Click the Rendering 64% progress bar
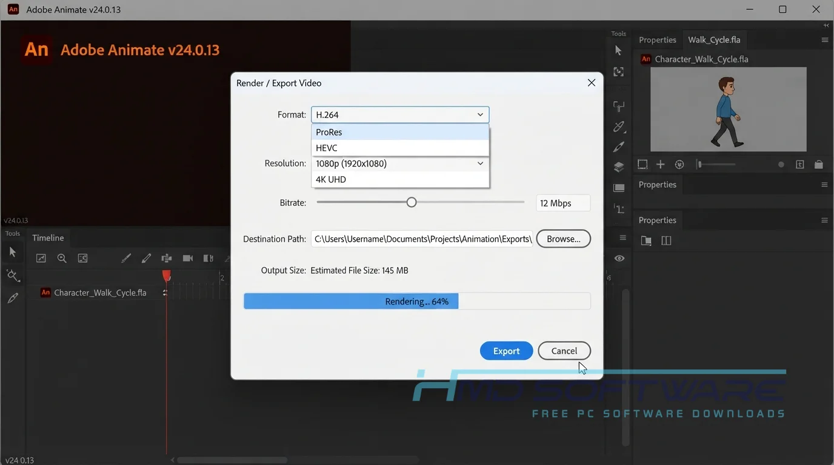Viewport: 834px width, 465px height. coord(417,302)
